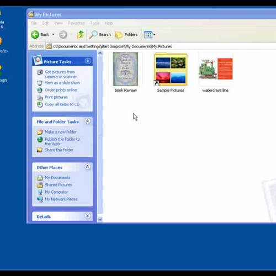Select the watercress line thumbnail

tap(215, 69)
